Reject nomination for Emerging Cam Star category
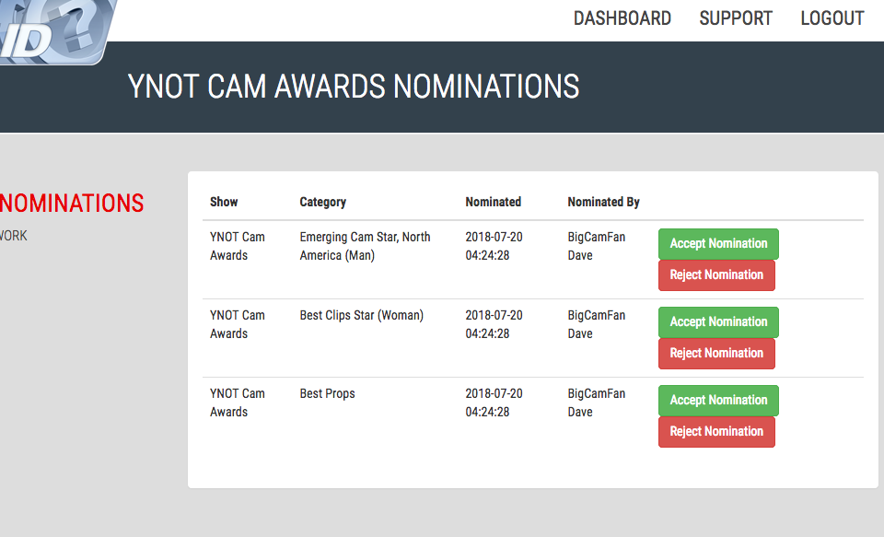This screenshot has height=537, width=884. click(x=716, y=274)
